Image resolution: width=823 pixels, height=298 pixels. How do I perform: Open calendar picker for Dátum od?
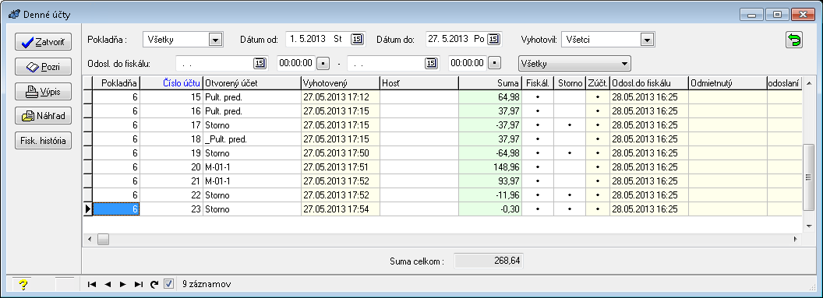(357, 39)
